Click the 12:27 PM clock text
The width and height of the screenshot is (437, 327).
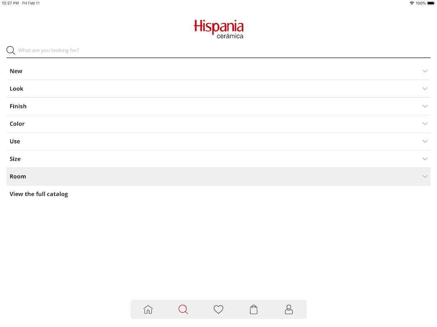[10, 3]
